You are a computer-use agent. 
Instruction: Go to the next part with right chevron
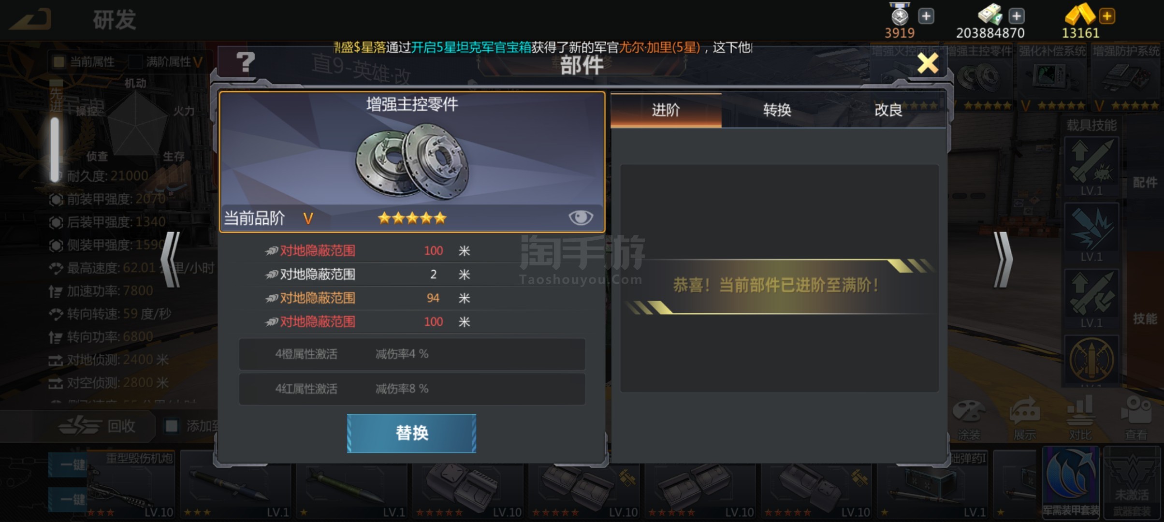click(x=1003, y=260)
